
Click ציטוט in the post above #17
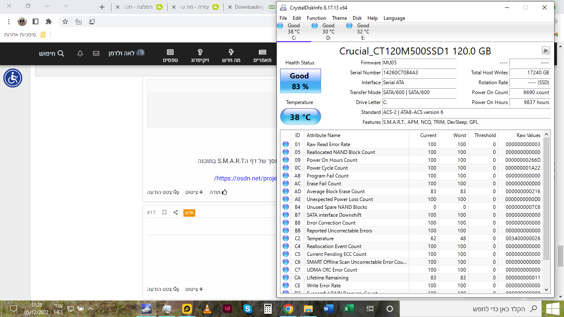coord(194,192)
